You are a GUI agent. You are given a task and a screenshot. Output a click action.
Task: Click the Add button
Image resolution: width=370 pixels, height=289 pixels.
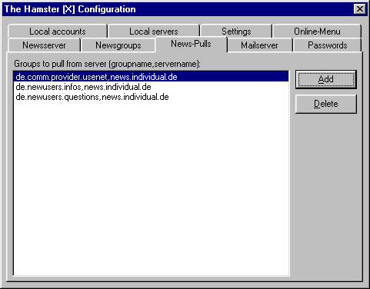(x=326, y=79)
